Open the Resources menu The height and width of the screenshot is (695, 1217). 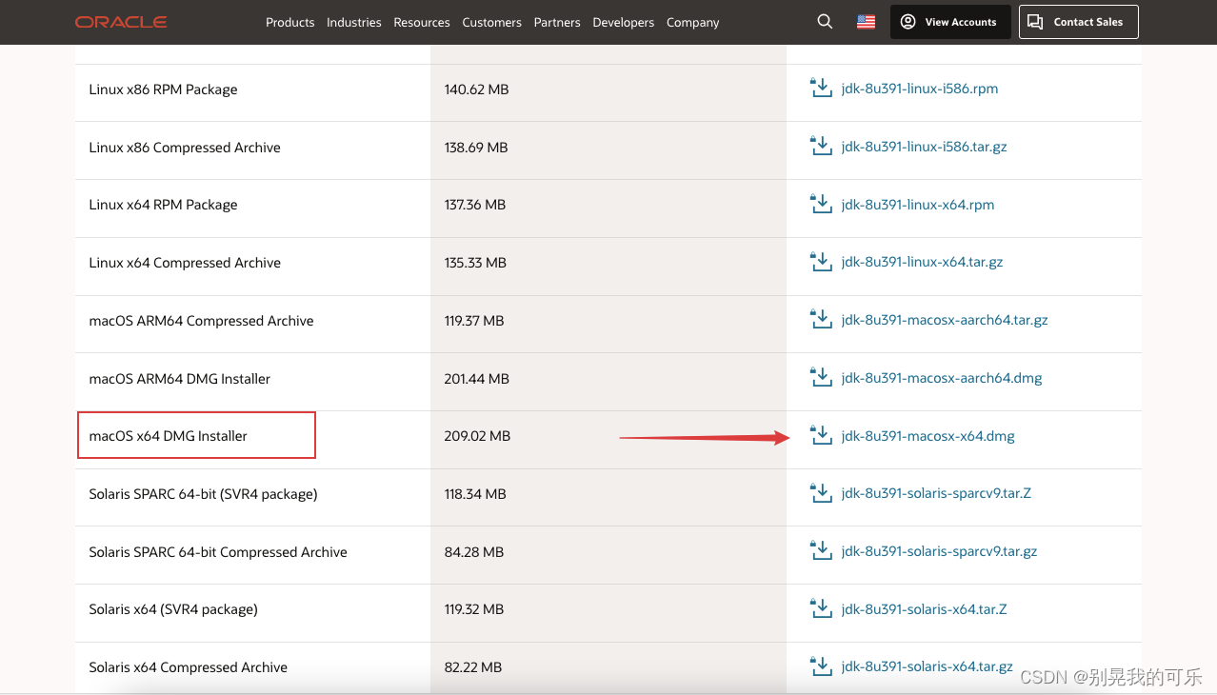(422, 23)
